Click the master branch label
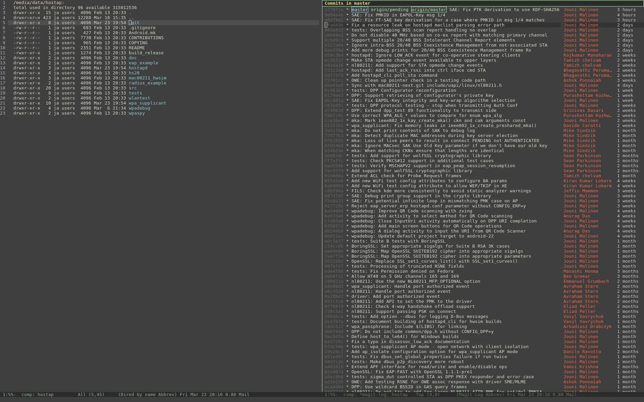 point(360,10)
